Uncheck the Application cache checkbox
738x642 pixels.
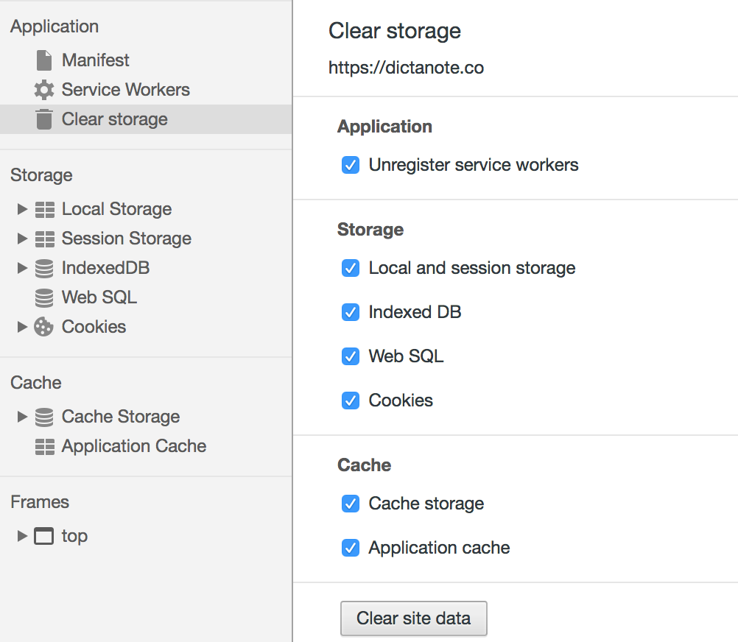(x=350, y=548)
